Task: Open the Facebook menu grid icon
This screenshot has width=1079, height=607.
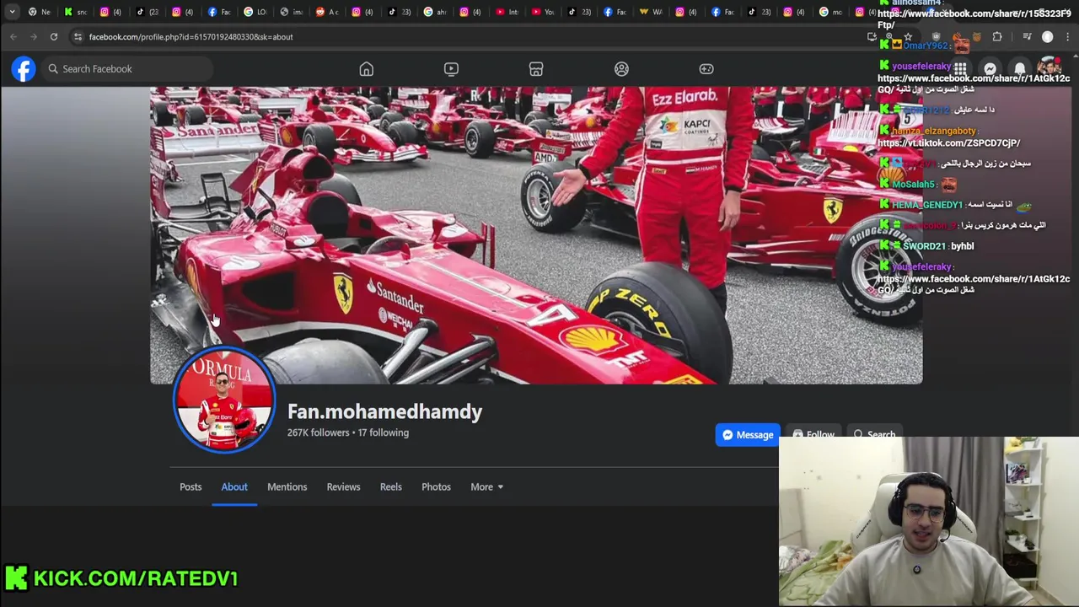Action: pyautogui.click(x=960, y=69)
